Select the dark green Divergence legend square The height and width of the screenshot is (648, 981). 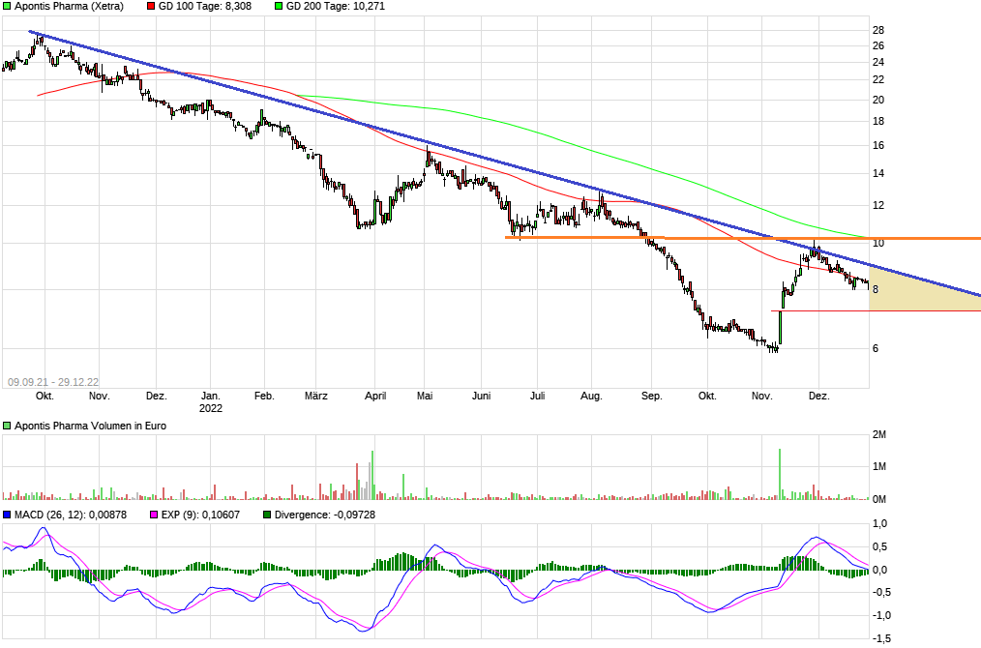pos(266,515)
